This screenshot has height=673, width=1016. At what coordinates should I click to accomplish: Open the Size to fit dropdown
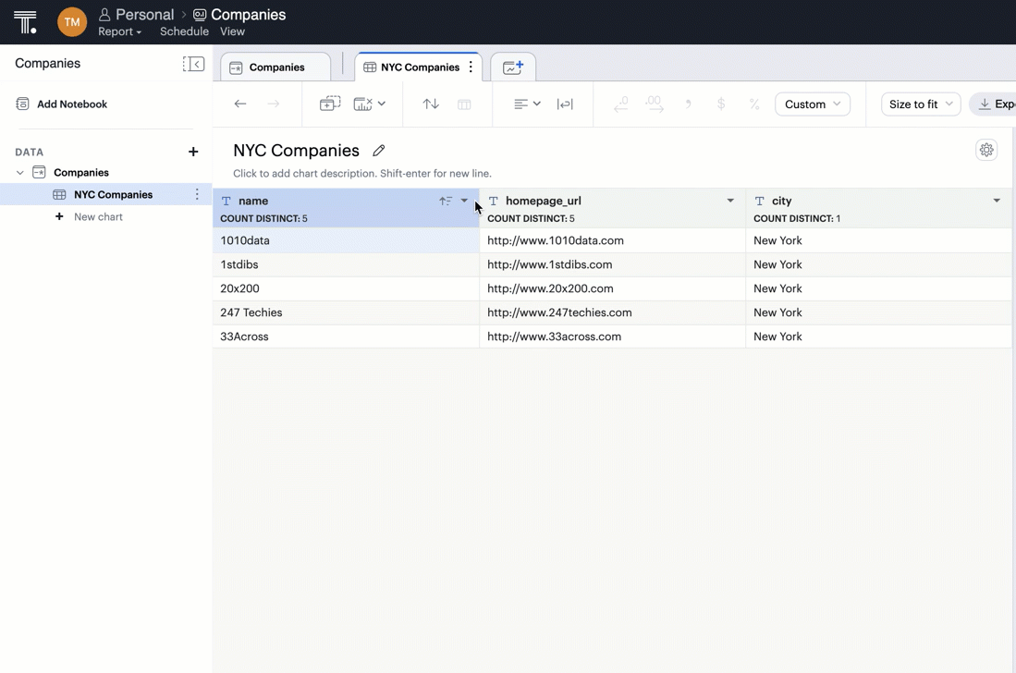tap(920, 104)
